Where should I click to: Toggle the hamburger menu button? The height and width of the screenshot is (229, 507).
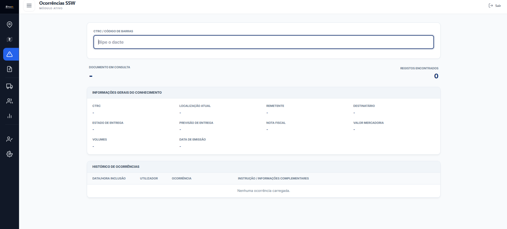click(x=29, y=6)
